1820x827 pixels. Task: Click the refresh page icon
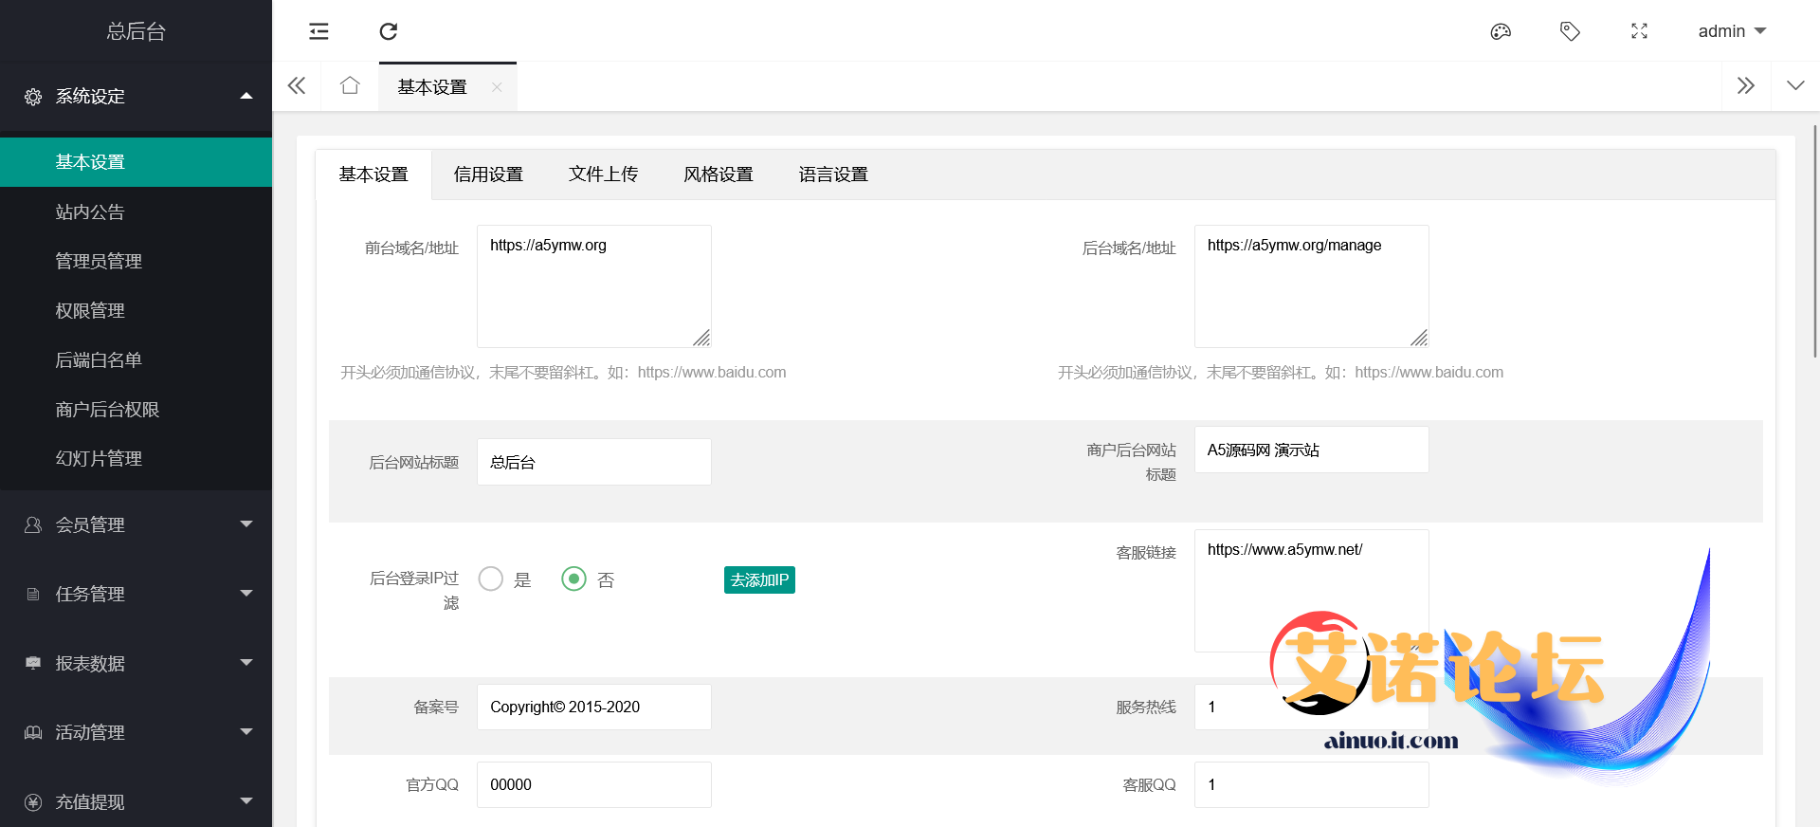389,31
